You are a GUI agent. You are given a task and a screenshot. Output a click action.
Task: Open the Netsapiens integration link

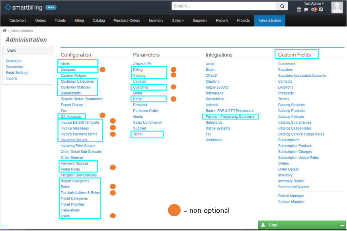pyautogui.click(x=214, y=93)
